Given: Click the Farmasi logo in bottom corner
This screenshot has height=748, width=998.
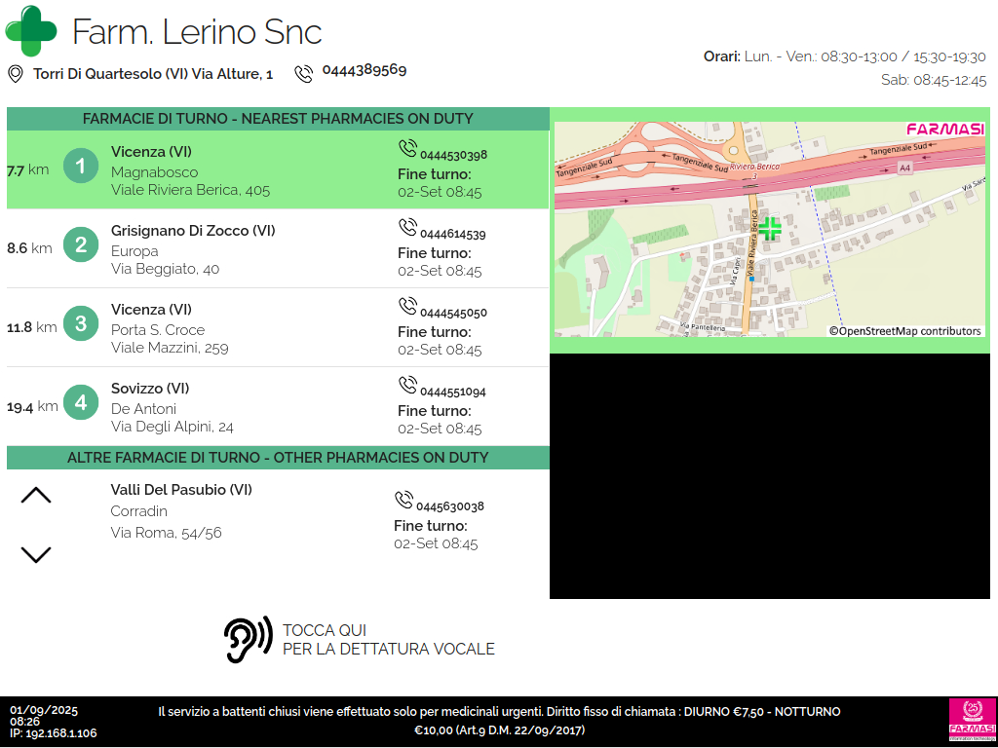Looking at the screenshot, I should (x=972, y=721).
